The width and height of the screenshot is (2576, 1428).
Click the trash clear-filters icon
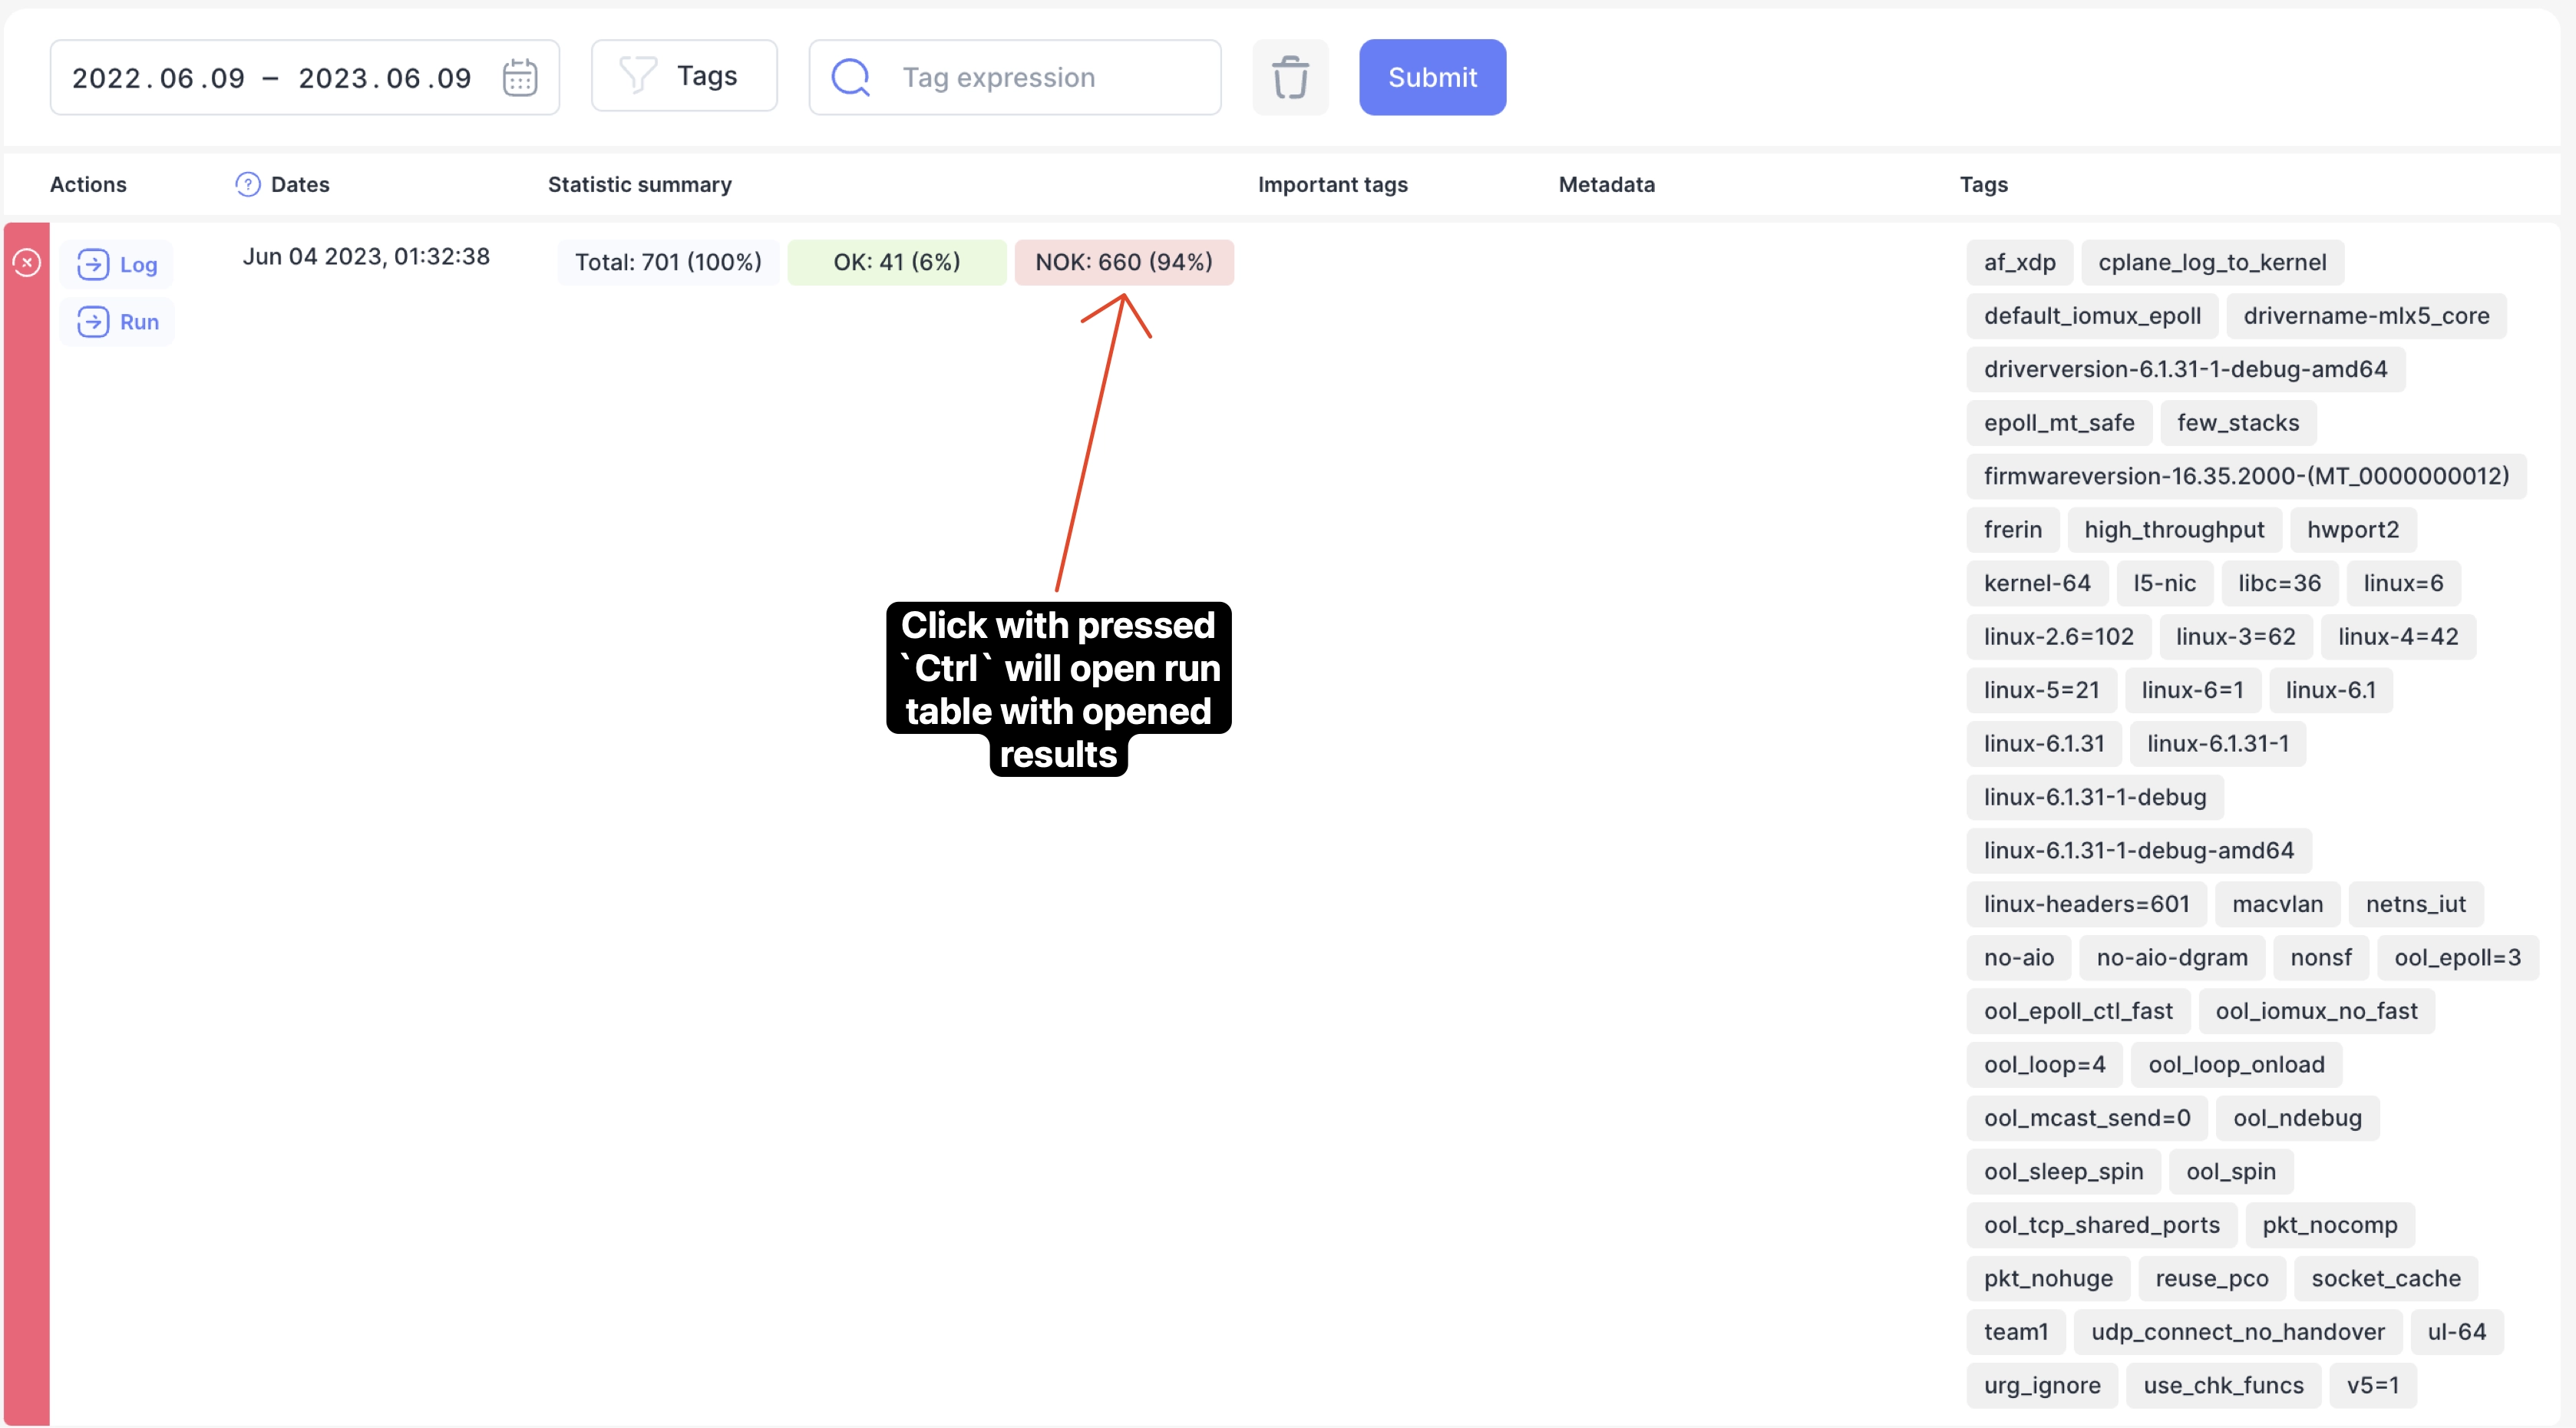(1290, 78)
